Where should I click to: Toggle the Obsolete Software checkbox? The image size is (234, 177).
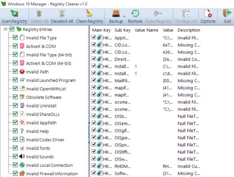(x=15, y=97)
